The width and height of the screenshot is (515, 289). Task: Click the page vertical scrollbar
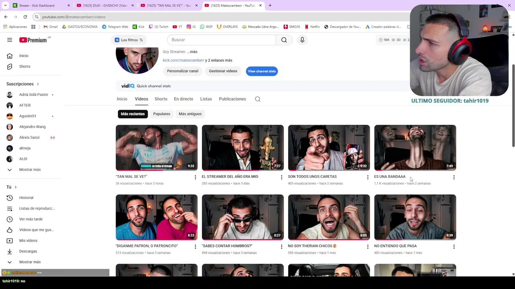[513, 105]
